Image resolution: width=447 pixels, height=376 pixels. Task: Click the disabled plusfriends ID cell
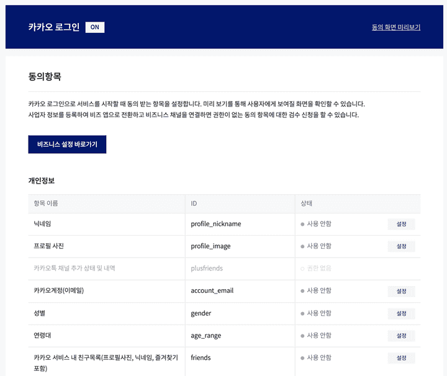pyautogui.click(x=207, y=269)
